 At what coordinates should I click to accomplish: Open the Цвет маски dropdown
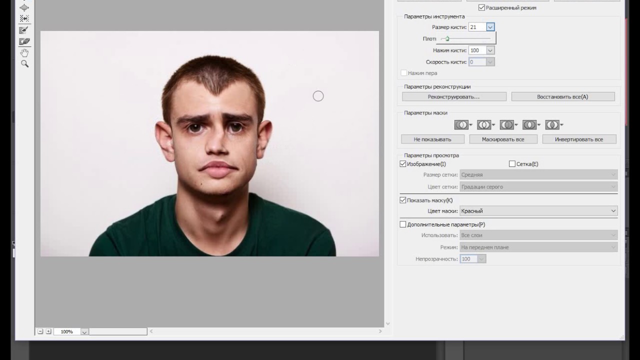point(538,211)
